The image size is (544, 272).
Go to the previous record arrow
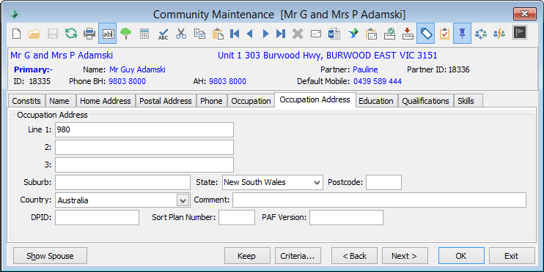(x=249, y=34)
